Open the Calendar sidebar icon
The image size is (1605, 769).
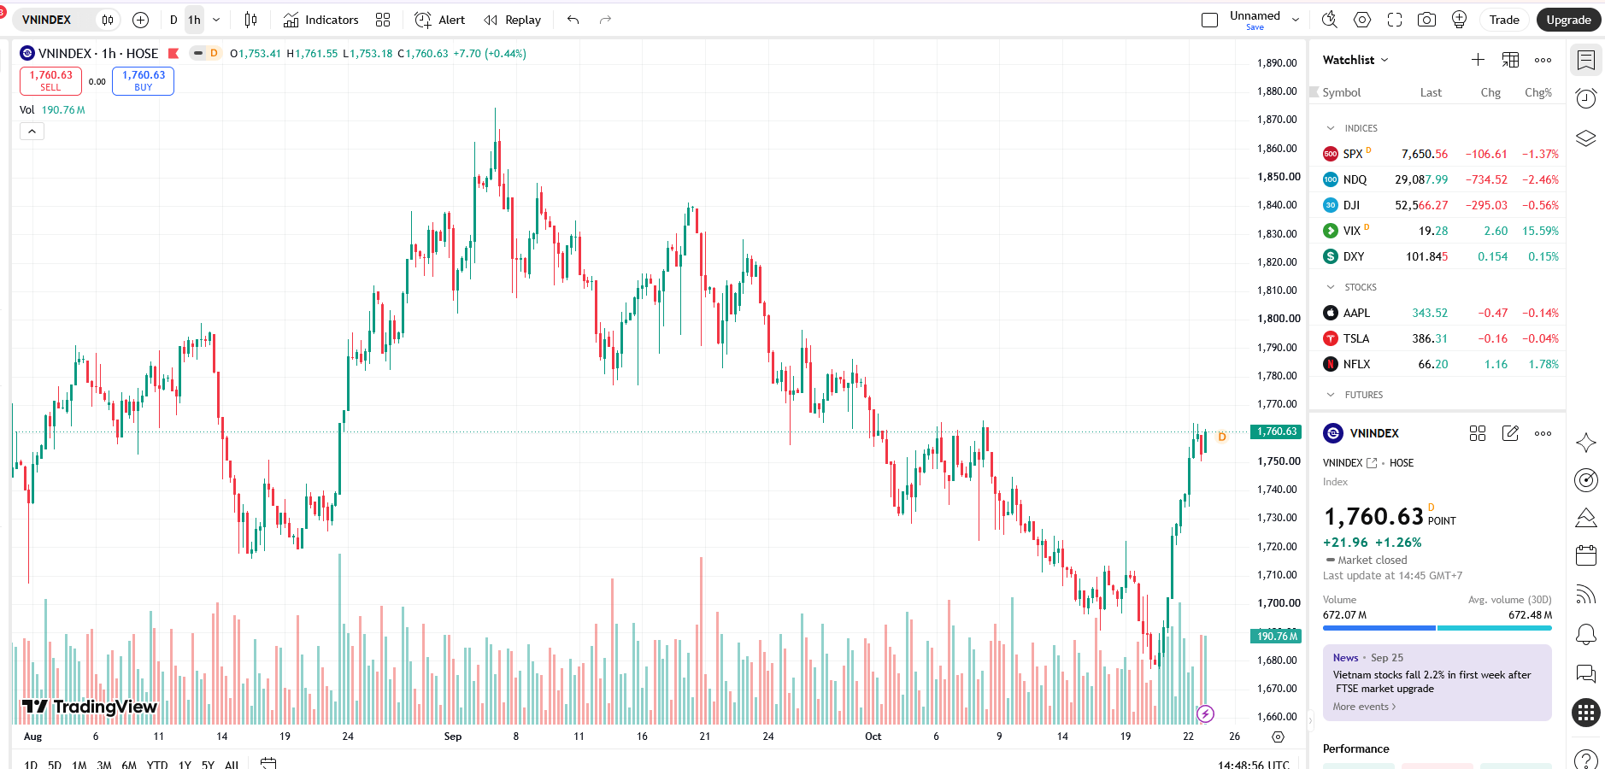(1586, 555)
